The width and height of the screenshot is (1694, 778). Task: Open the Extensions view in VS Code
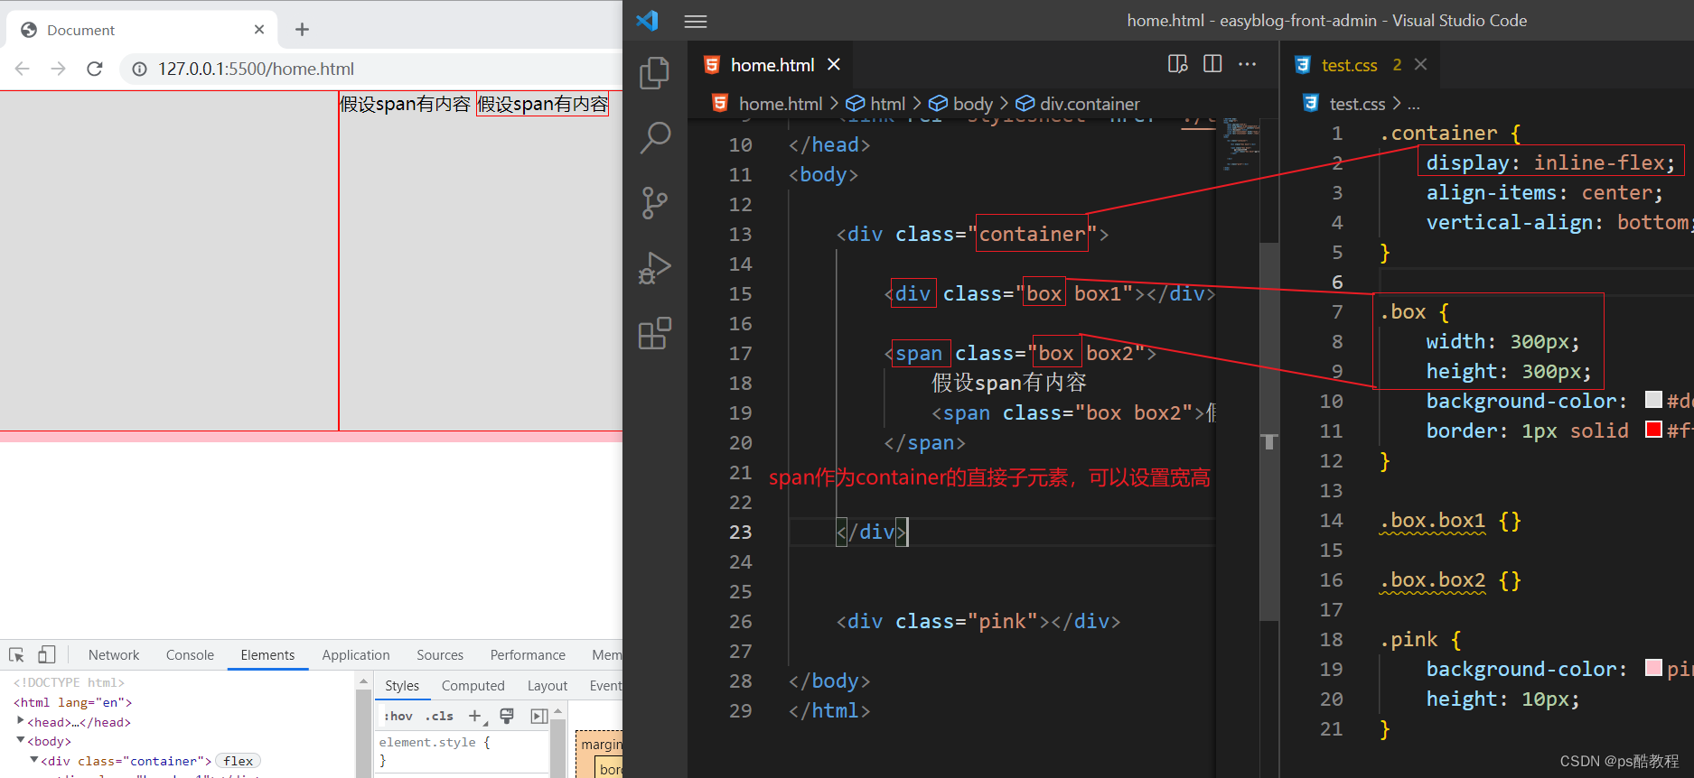click(655, 333)
